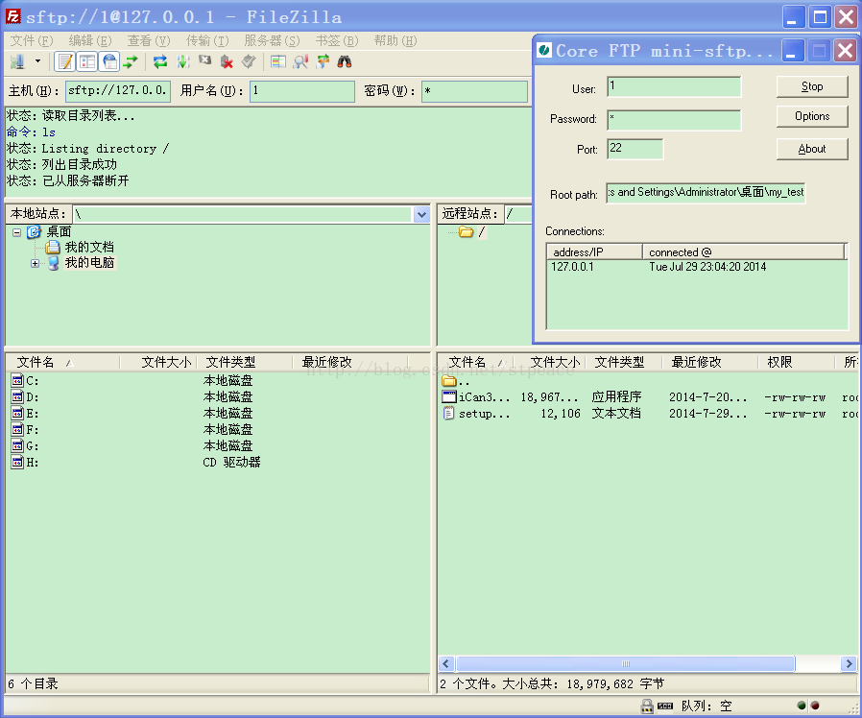Click Stop in Core FTP mini-sftp
Viewport: 862px width, 718px height.
click(x=812, y=86)
